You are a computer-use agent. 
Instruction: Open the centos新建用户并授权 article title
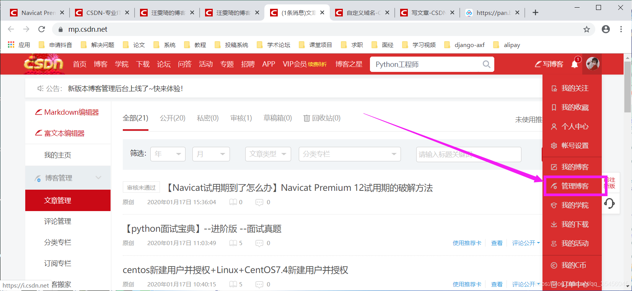point(235,270)
